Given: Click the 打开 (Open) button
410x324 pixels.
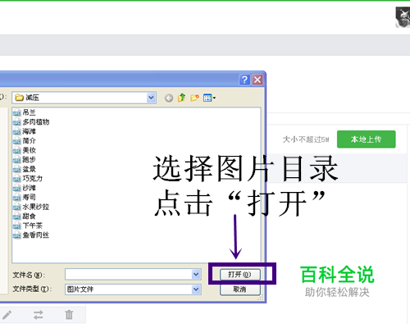Looking at the screenshot, I should click(x=239, y=274).
